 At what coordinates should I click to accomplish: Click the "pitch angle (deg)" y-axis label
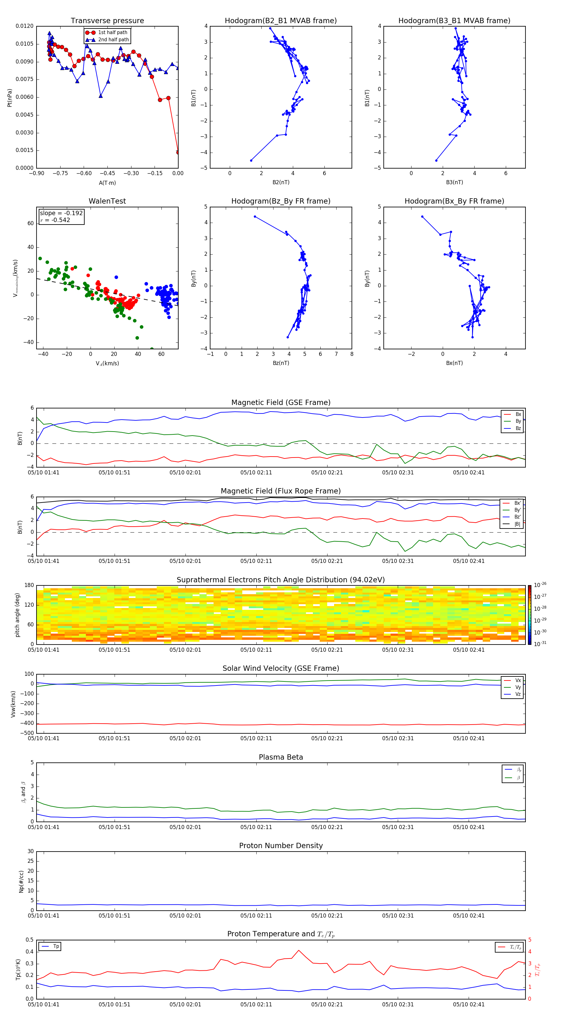[x=17, y=615]
